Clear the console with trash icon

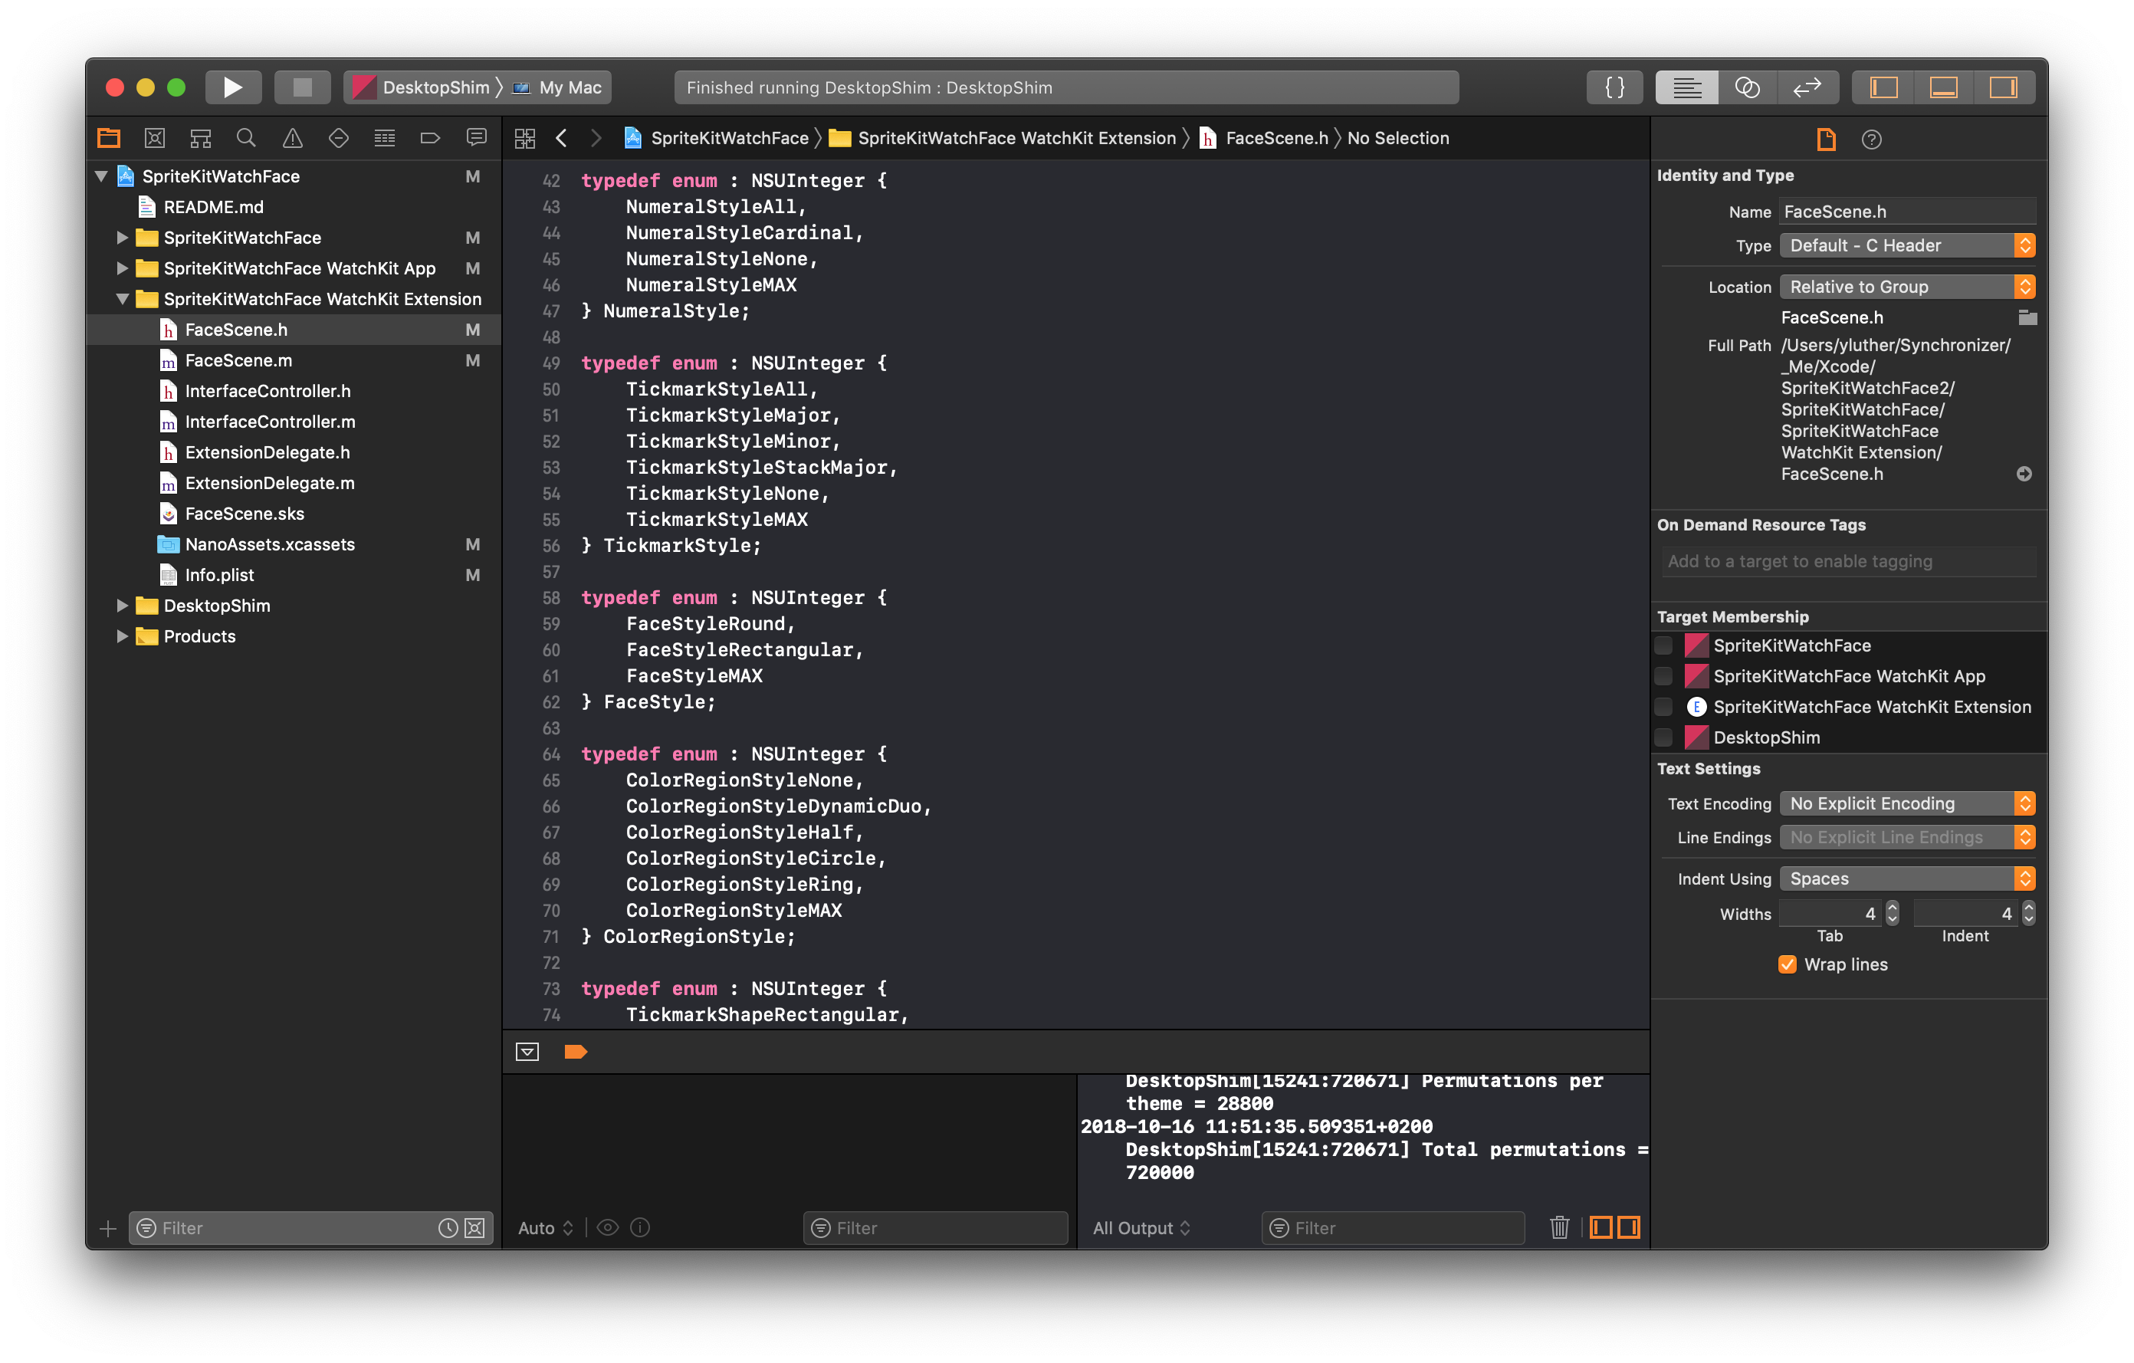point(1559,1227)
